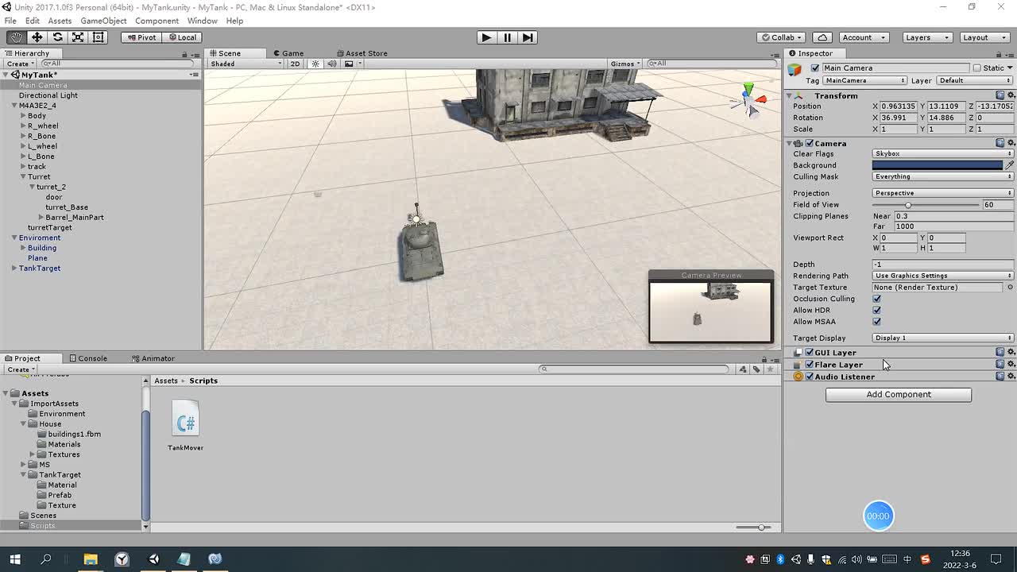
Task: Open the Culling Mask dropdown
Action: coord(942,176)
